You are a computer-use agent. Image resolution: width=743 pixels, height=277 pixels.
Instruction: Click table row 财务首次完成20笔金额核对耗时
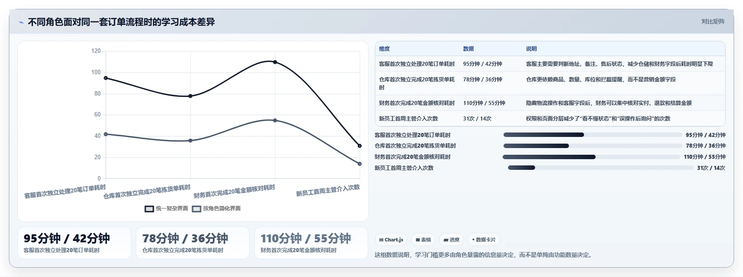coord(550,103)
